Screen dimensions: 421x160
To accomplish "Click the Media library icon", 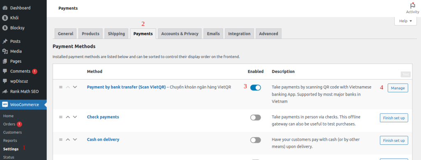I will [5, 51].
